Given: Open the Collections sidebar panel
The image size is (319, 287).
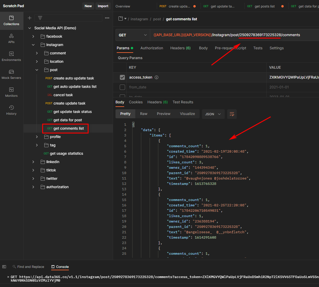Looking at the screenshot, I should 11,21.
